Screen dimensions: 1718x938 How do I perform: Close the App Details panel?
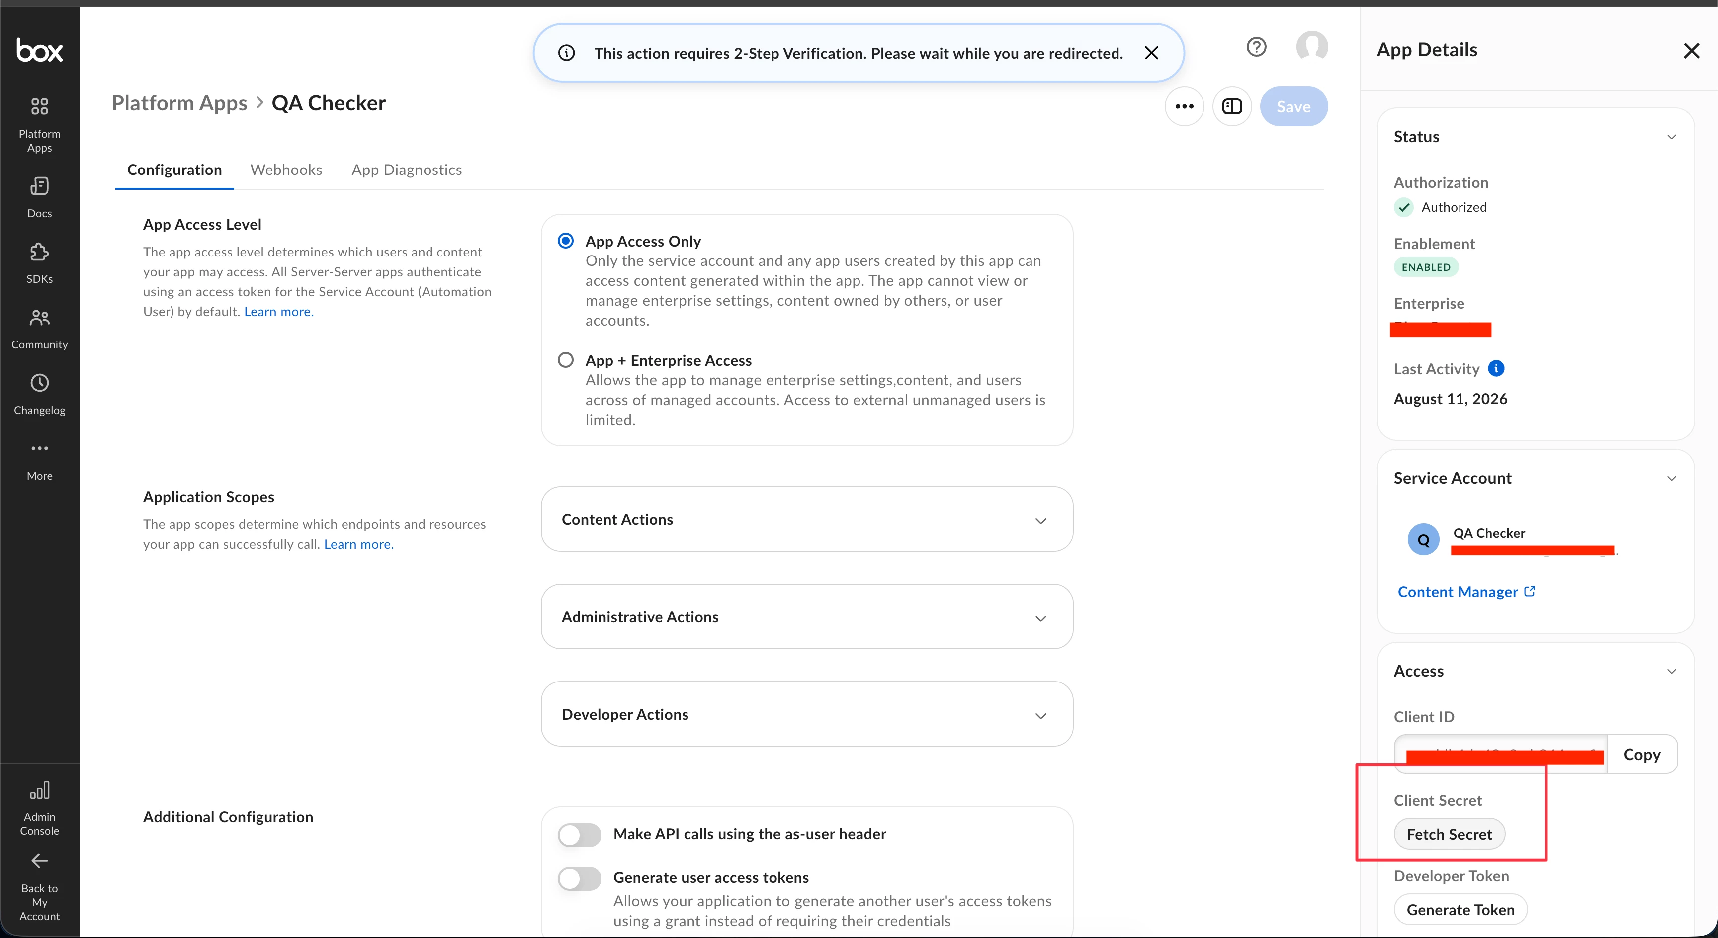1691,51
